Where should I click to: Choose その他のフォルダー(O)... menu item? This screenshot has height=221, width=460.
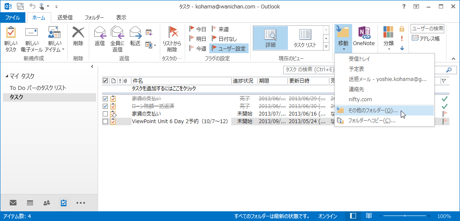click(x=384, y=110)
